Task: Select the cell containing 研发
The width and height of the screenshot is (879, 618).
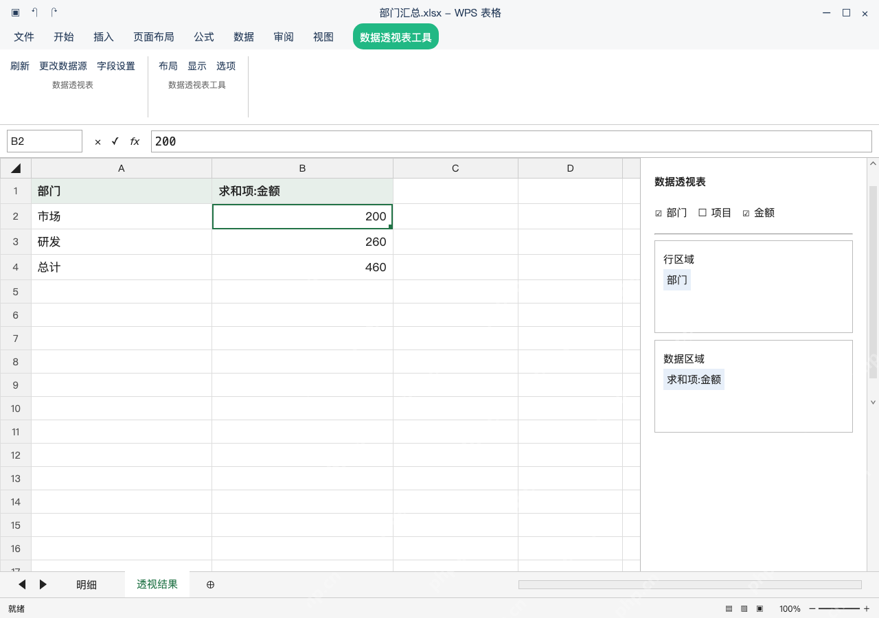Action: click(122, 242)
